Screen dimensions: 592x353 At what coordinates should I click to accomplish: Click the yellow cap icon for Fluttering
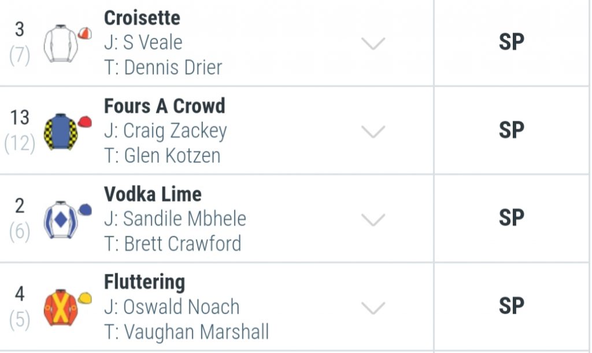click(x=85, y=298)
